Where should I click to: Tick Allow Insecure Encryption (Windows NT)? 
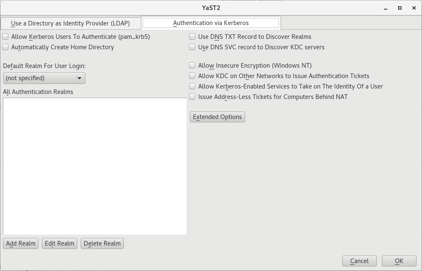192,66
